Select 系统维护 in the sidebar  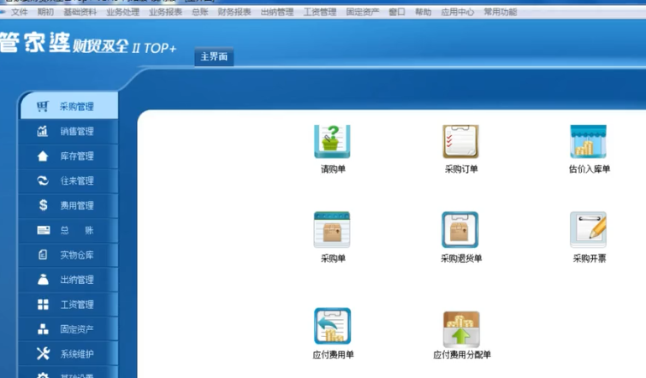[68, 354]
